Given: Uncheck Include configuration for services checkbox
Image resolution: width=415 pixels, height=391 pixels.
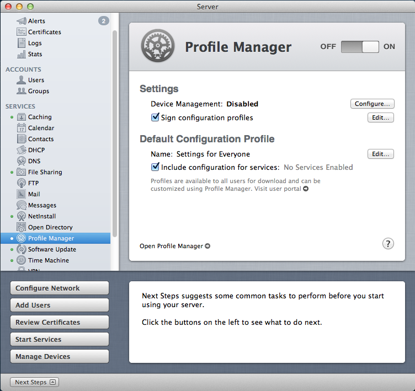Looking at the screenshot, I should (x=155, y=167).
